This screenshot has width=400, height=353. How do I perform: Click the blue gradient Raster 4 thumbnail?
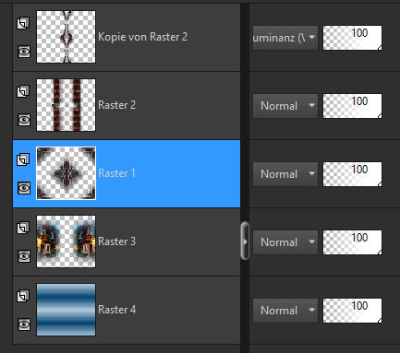[x=66, y=310]
